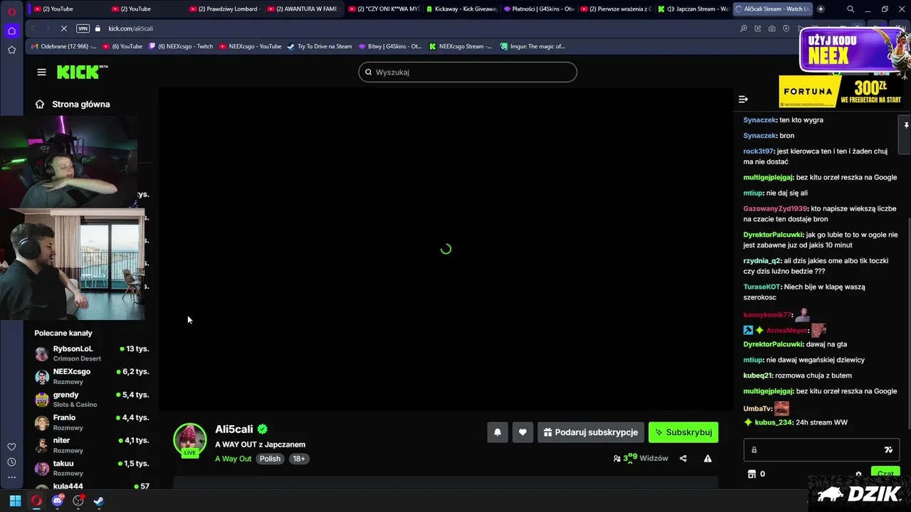Click username UmbaTv in chat

coord(757,408)
